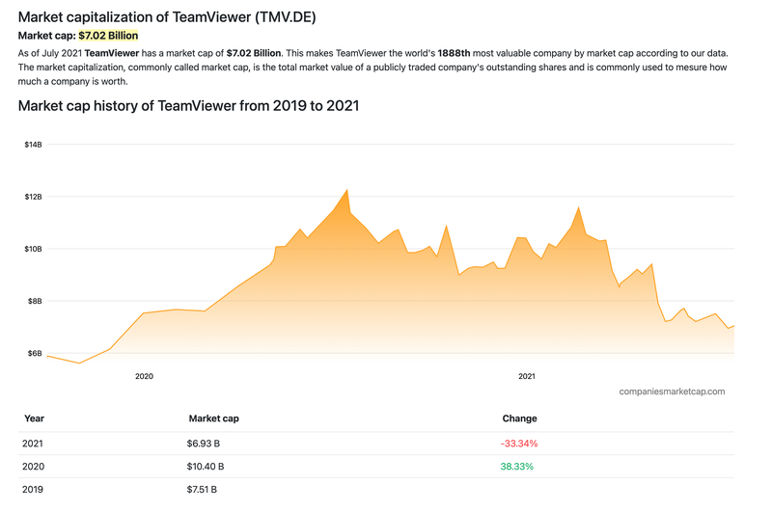Click the Year column header
The height and width of the screenshot is (512, 772).
tap(34, 418)
